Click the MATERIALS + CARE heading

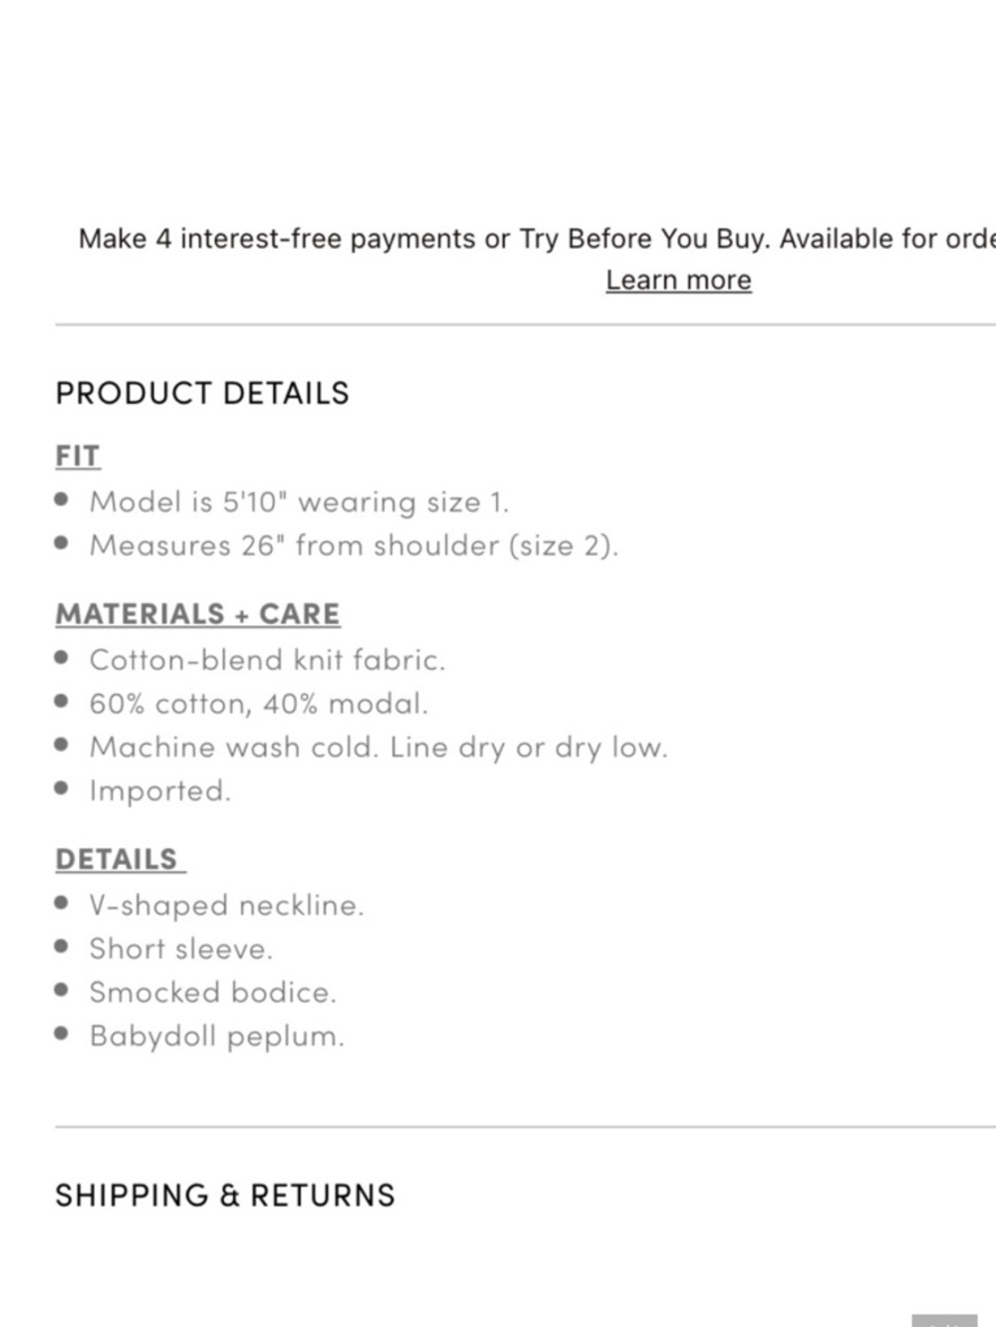(x=197, y=614)
